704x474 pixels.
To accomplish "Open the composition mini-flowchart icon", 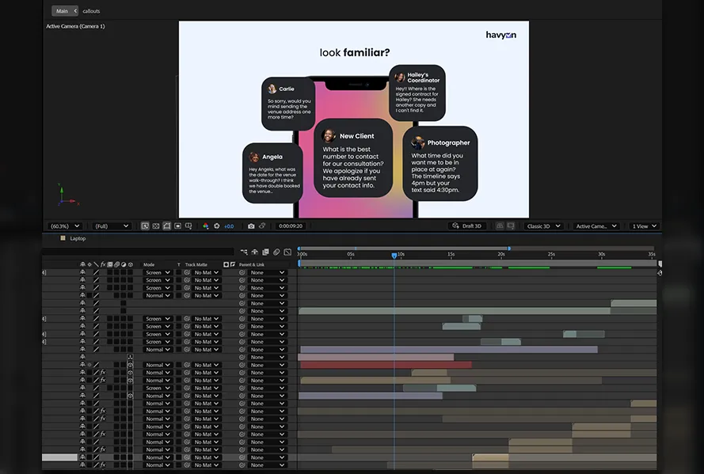I will [244, 252].
